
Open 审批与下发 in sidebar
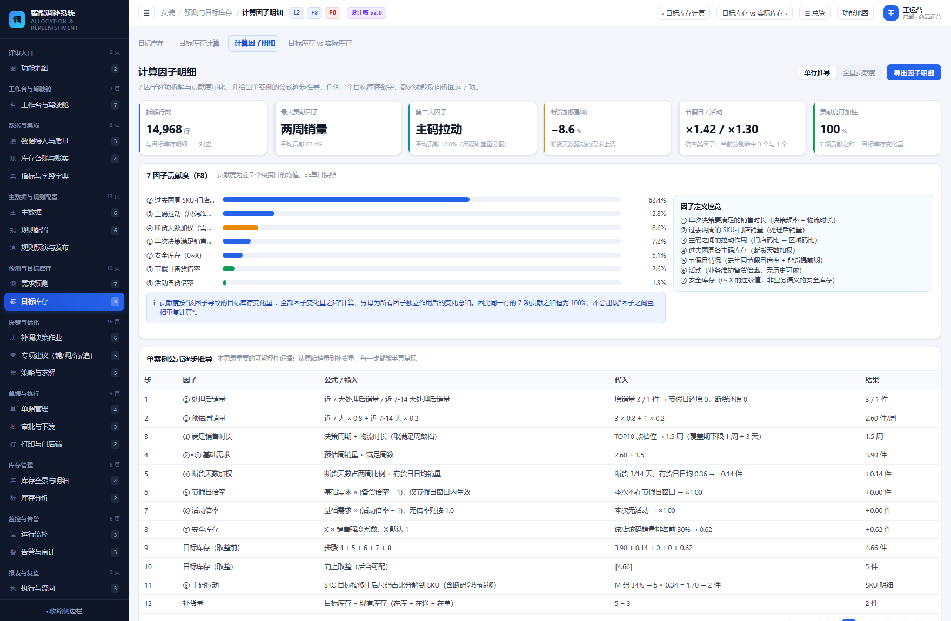(x=64, y=427)
